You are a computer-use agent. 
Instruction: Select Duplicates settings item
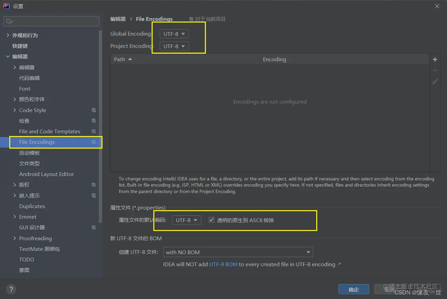[32, 206]
